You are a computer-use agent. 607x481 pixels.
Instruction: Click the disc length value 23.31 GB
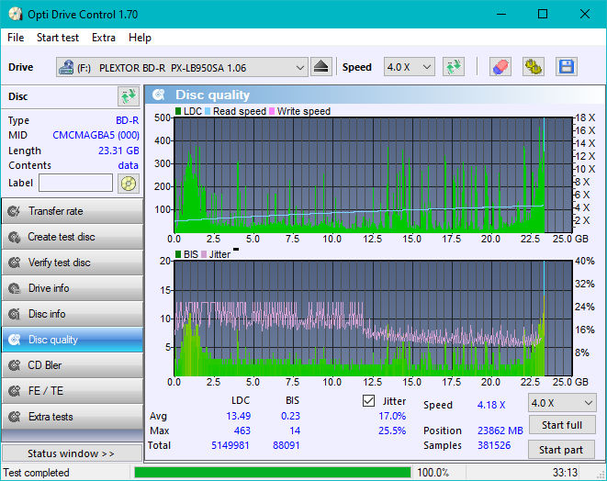[x=118, y=151]
